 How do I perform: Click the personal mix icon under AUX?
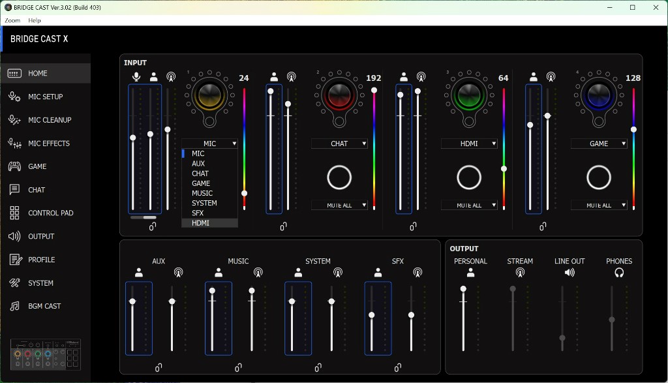coord(139,273)
